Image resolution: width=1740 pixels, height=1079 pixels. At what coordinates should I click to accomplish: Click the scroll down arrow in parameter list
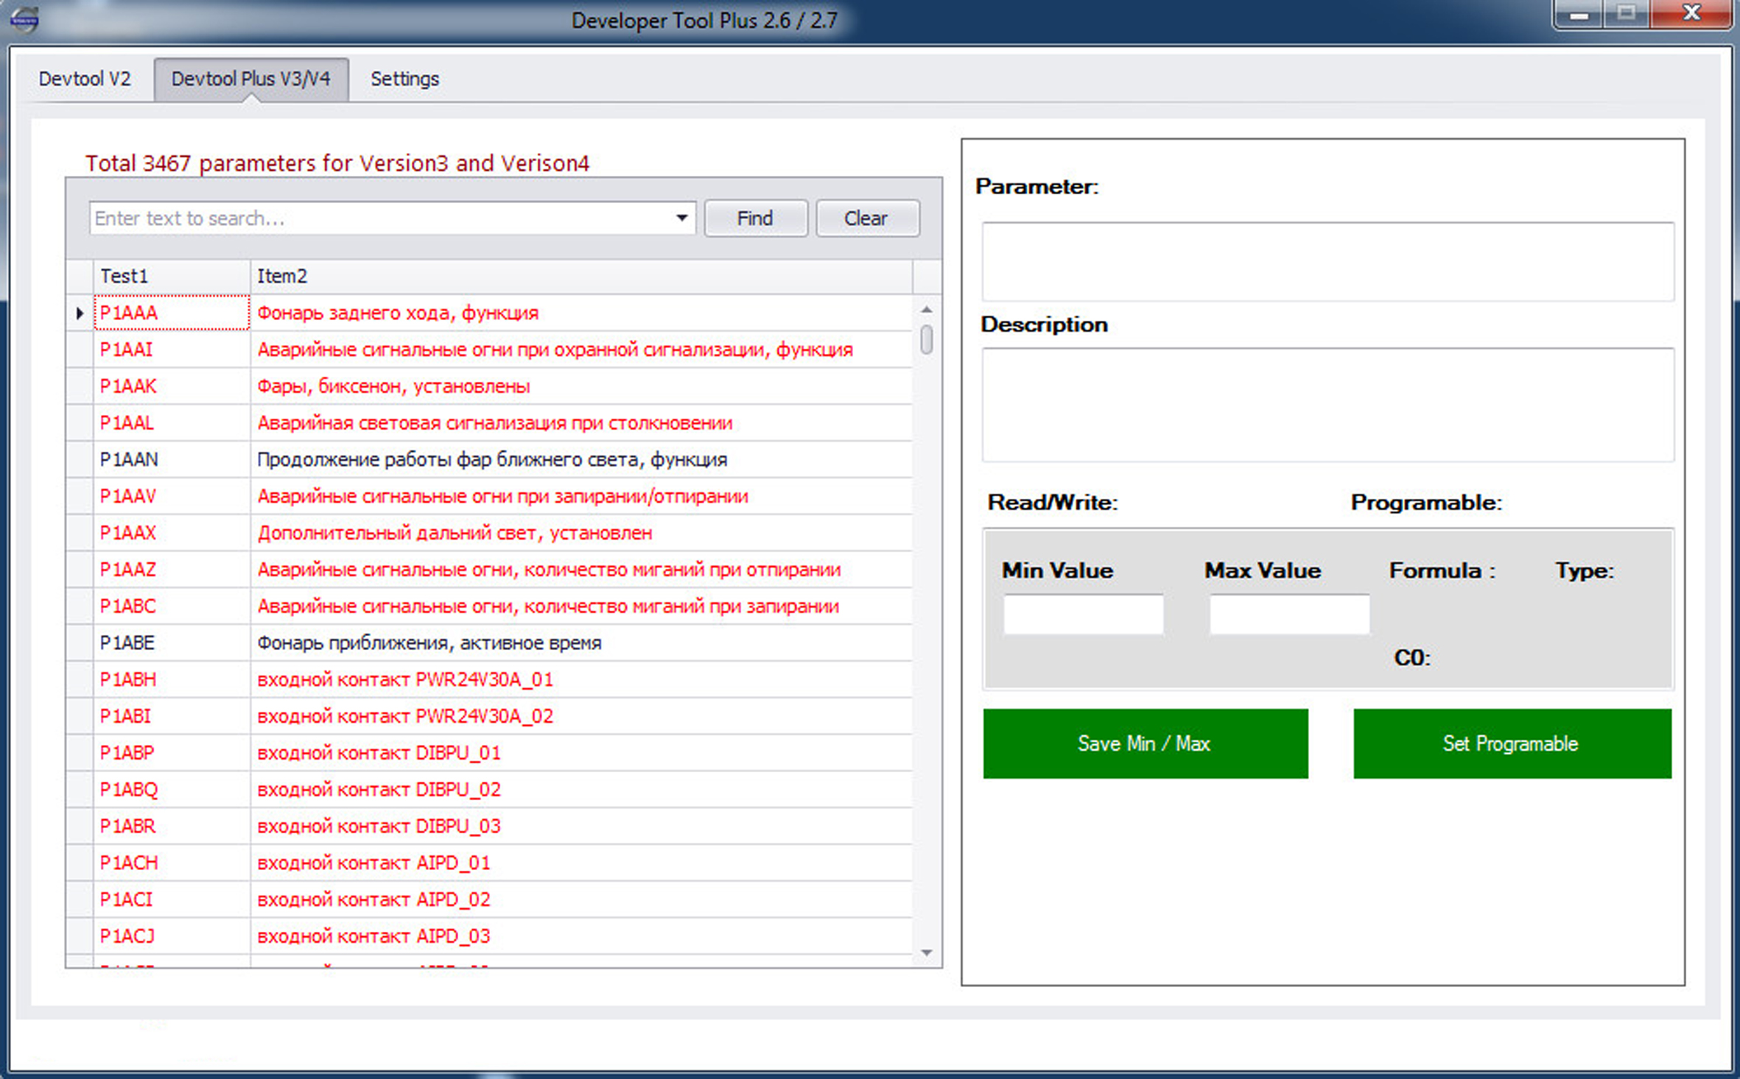point(927,953)
